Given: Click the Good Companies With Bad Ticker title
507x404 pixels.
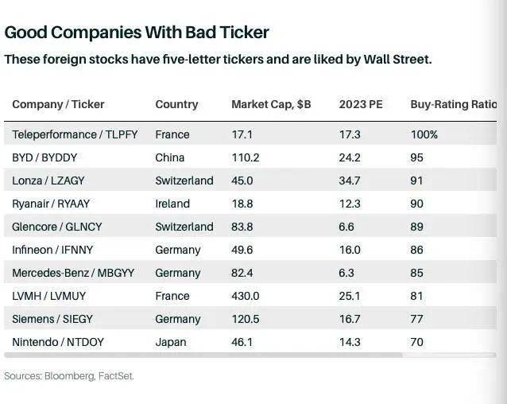Looking at the screenshot, I should [137, 33].
